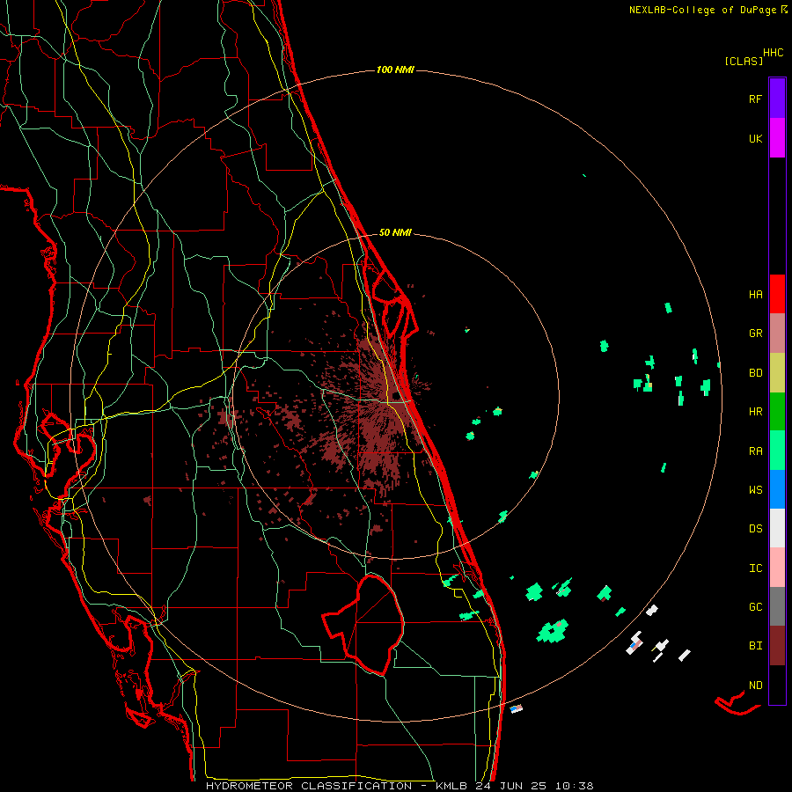Image resolution: width=792 pixels, height=792 pixels.
Task: Click the 'HYDROMETEOR CLASSIFICATION' title text
Action: point(309,786)
